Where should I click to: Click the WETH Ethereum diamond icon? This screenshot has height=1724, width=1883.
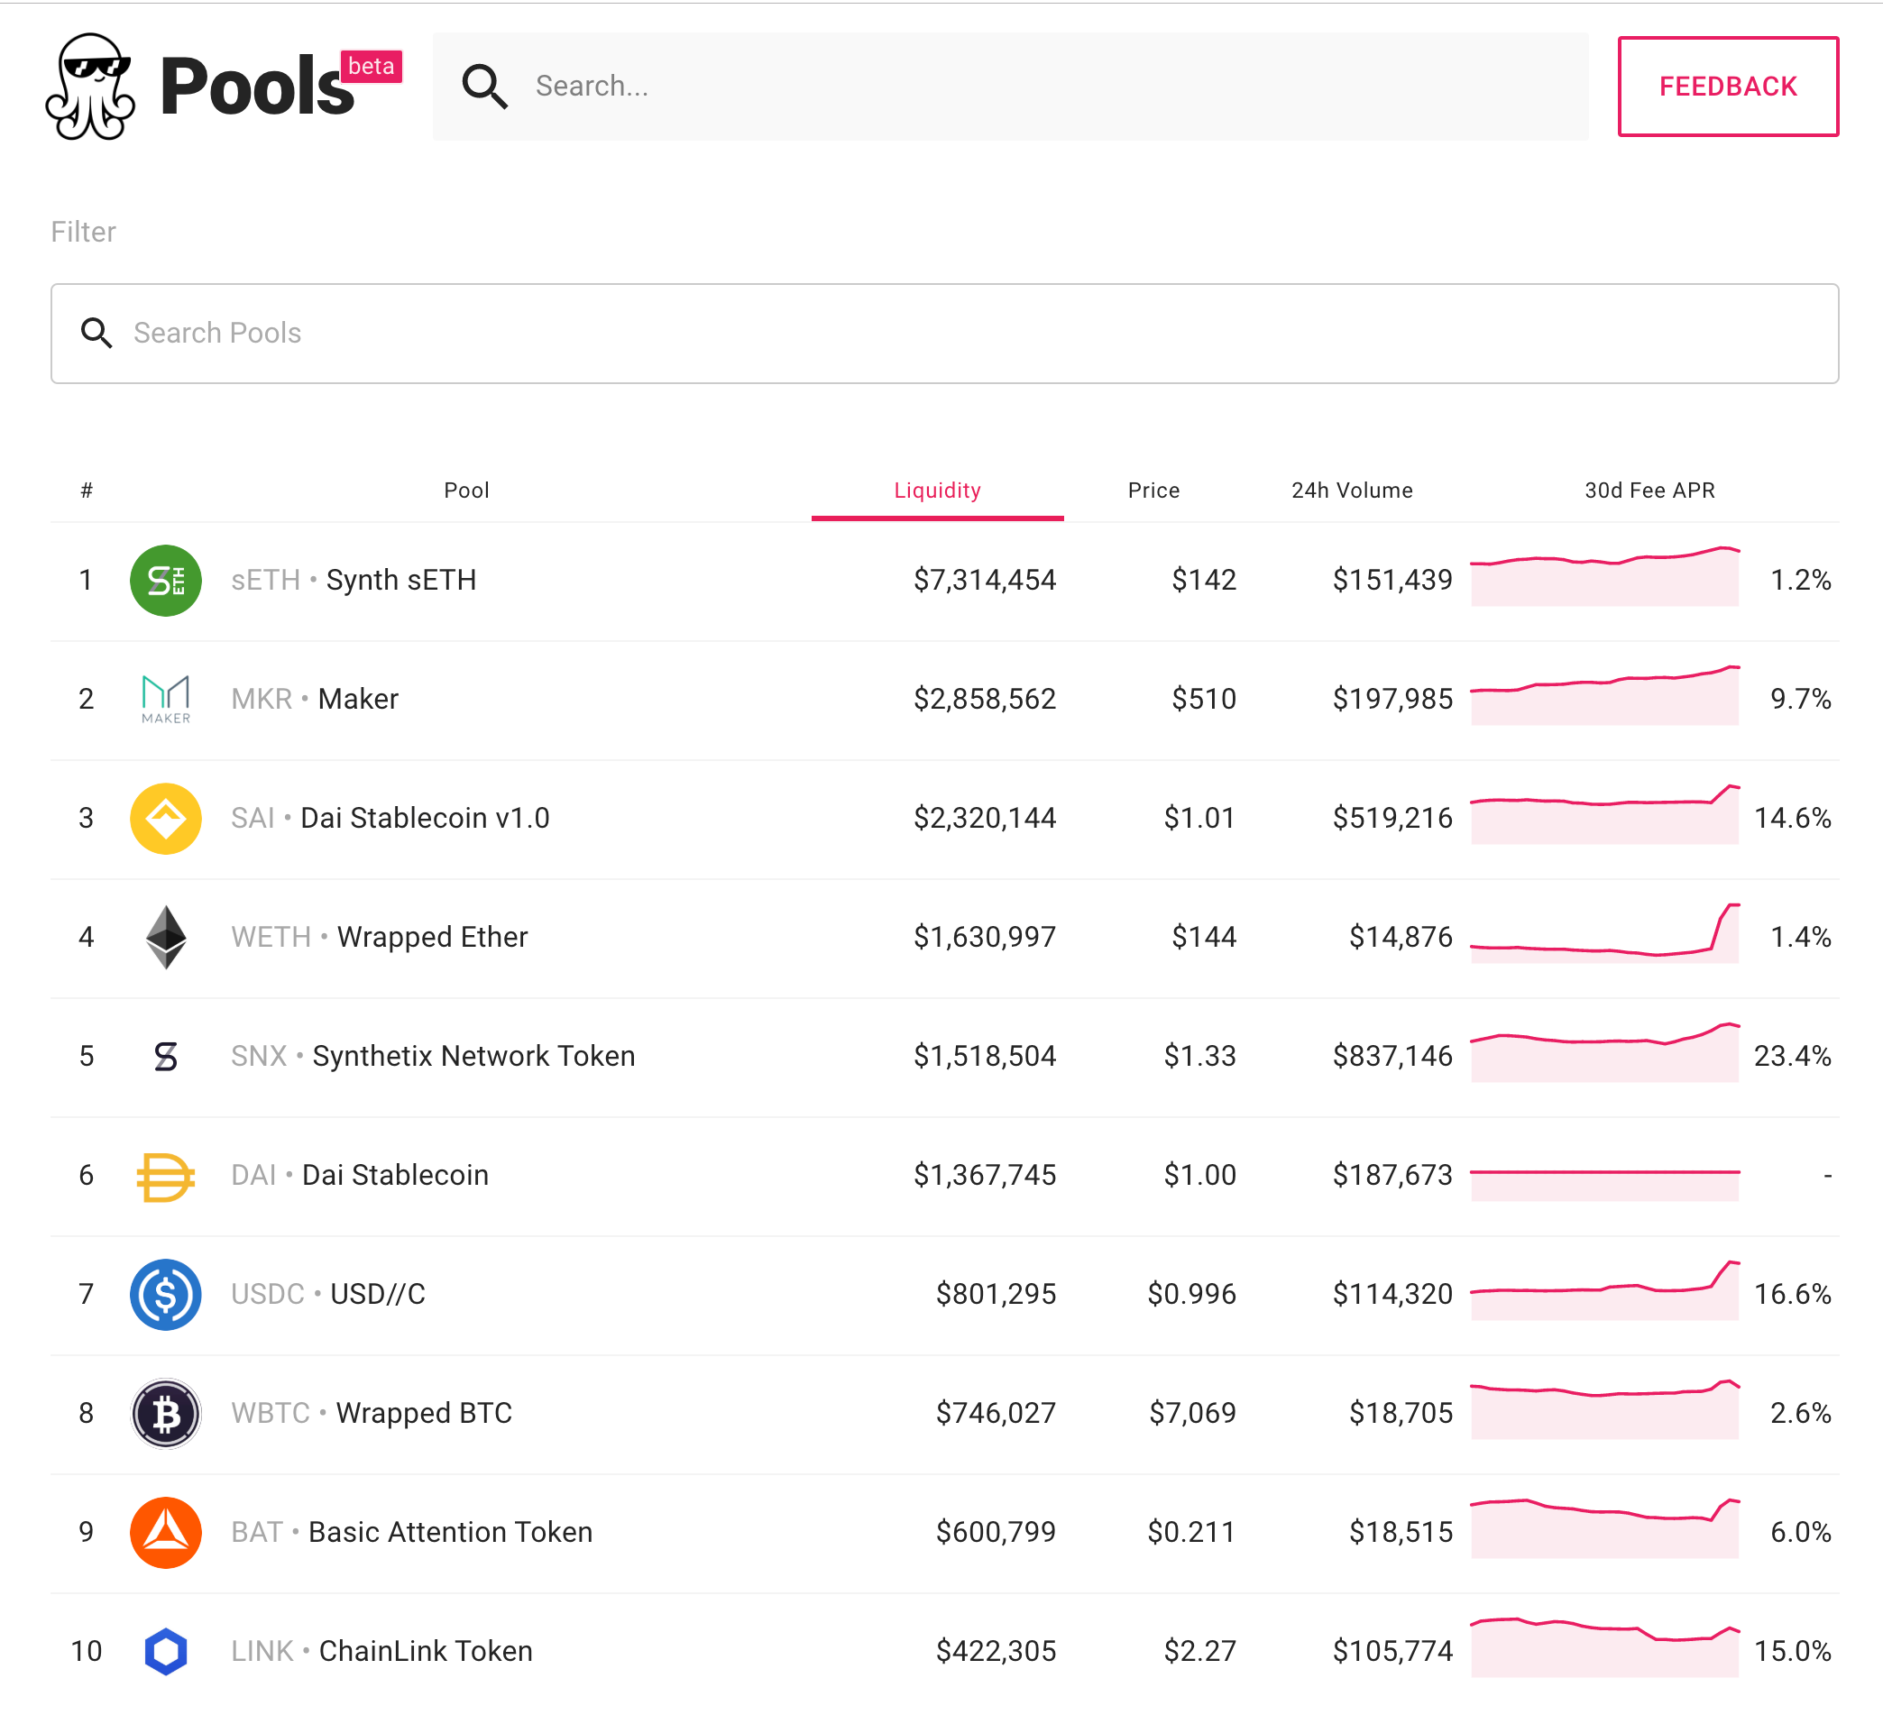[165, 937]
